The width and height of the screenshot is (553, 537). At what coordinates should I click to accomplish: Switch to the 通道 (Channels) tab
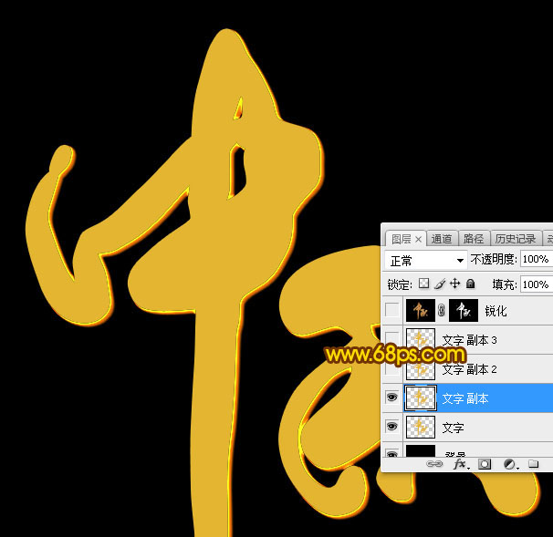[x=442, y=239]
